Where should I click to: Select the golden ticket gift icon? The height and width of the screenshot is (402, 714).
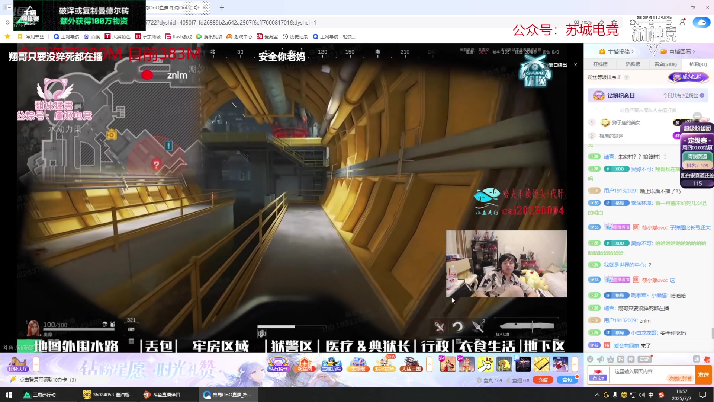(x=541, y=364)
